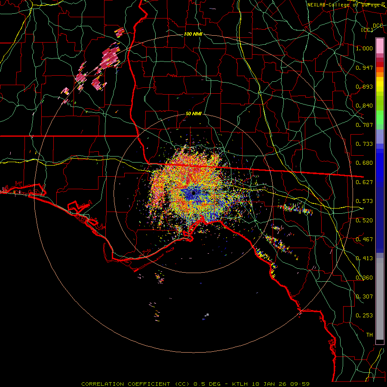Click the '0.787' color scale value

pyautogui.click(x=364, y=125)
